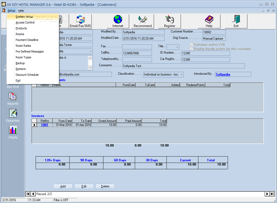Open invoice link 1001

(x=45, y=125)
